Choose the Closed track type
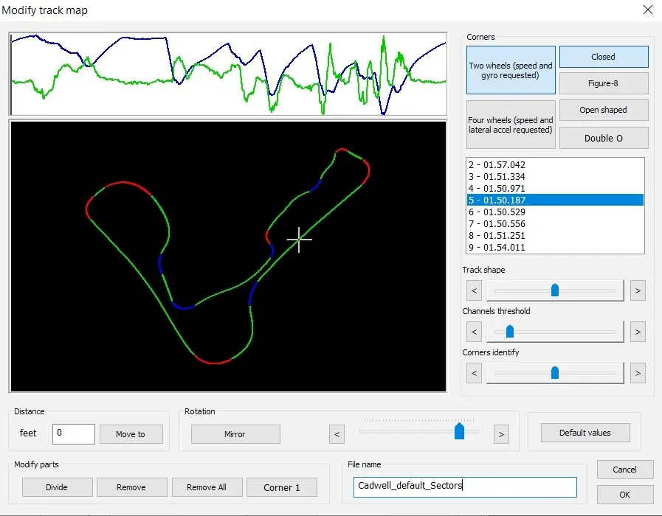This screenshot has width=662, height=516. 604,57
